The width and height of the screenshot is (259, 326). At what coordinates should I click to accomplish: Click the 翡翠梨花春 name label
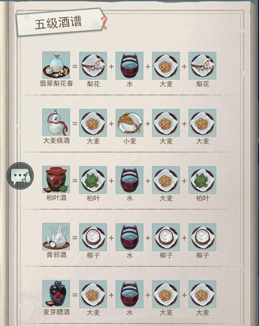coord(56,84)
